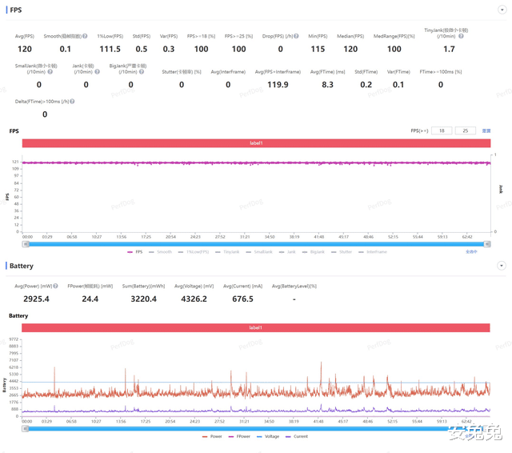The height and width of the screenshot is (453, 512).
Task: Open help icon next to Jank metric
Action: click(97, 72)
